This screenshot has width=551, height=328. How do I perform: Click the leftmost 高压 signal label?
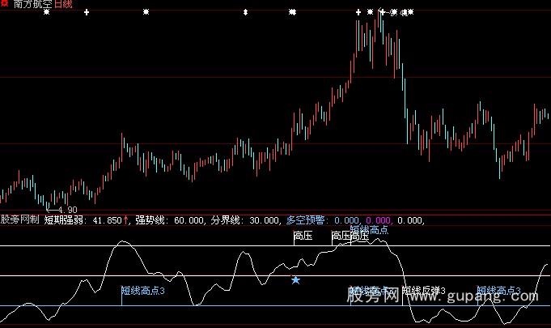303,236
